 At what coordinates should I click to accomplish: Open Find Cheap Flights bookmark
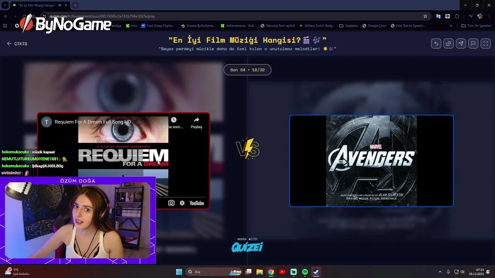[x=158, y=26]
